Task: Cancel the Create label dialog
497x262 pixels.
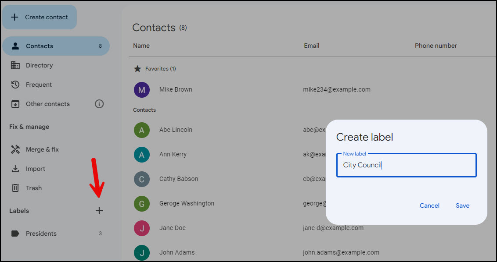Action: point(429,205)
